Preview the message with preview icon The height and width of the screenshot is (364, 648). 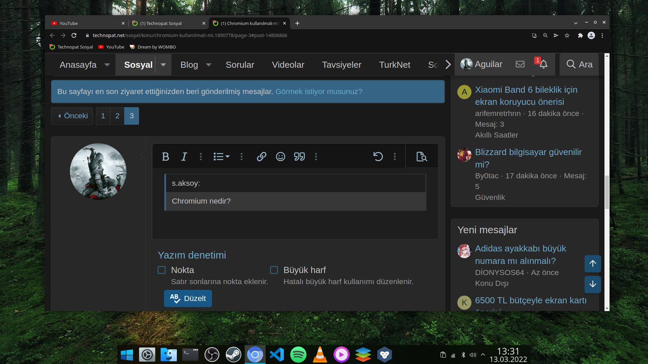pos(422,157)
